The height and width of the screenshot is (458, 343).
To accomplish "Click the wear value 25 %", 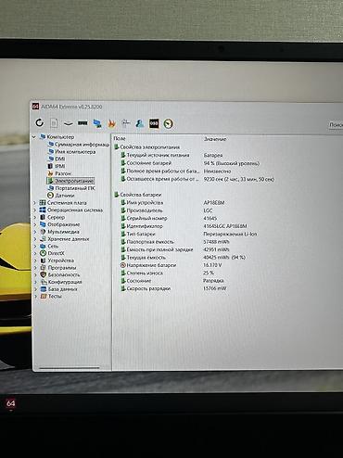I will tap(209, 273).
